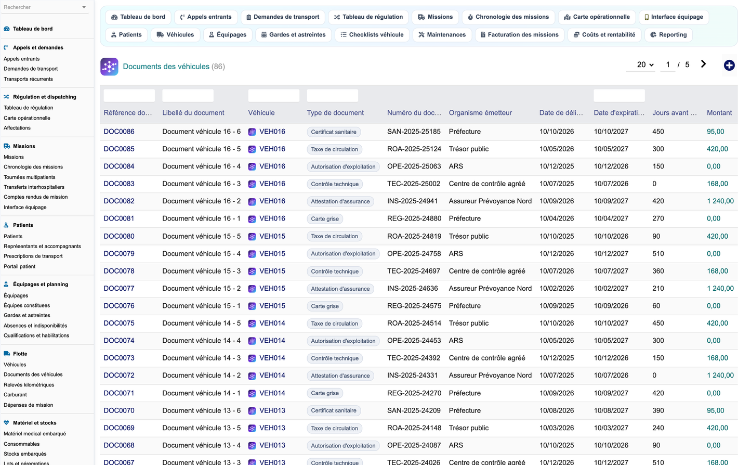Open Consommables in sidebar
The image size is (751, 465).
point(22,444)
